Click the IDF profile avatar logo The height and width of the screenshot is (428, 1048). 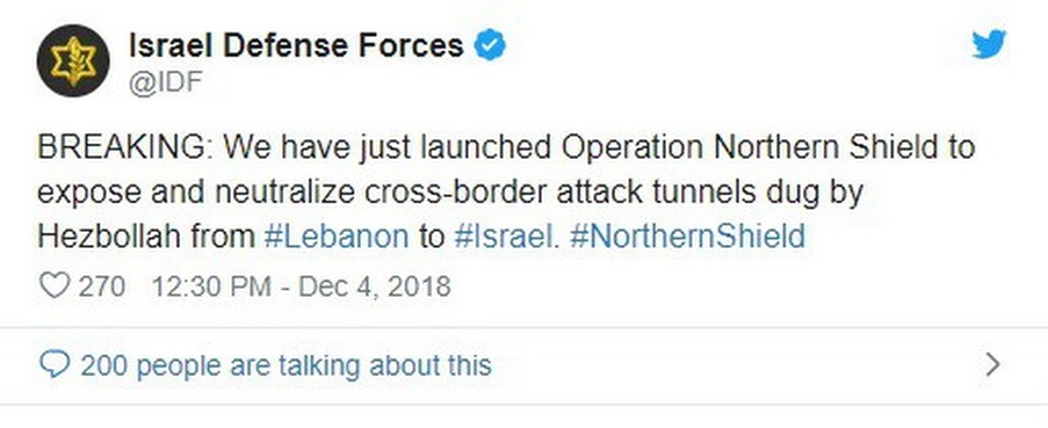[x=73, y=60]
